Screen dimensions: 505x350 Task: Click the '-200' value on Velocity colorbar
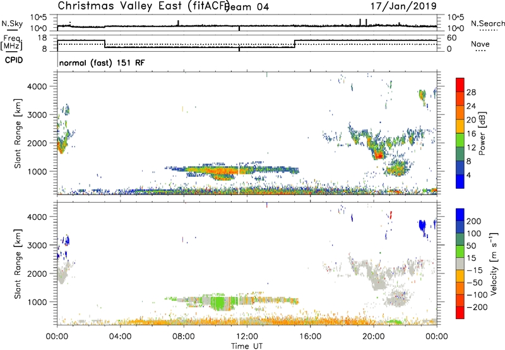tap(477, 307)
